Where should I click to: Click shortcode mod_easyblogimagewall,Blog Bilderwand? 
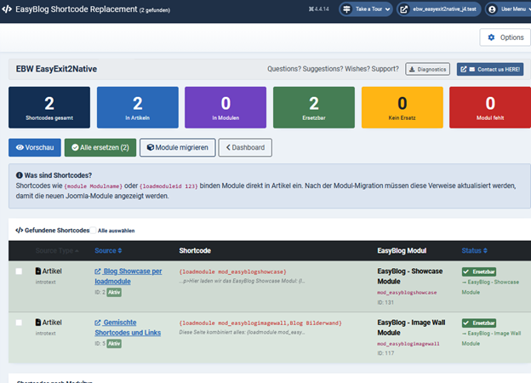tap(260, 323)
